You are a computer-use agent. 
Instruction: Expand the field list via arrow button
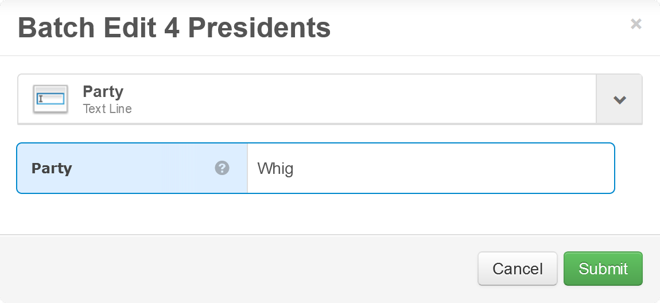click(619, 100)
